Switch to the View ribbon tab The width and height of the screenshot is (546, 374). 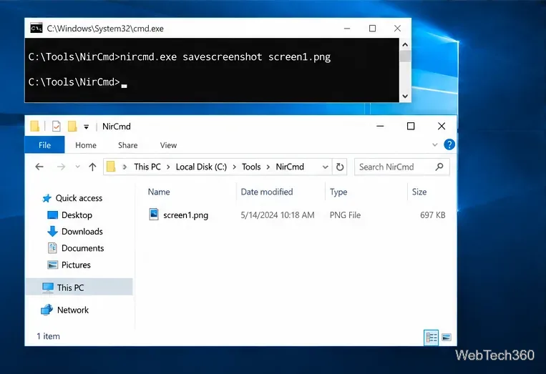168,145
